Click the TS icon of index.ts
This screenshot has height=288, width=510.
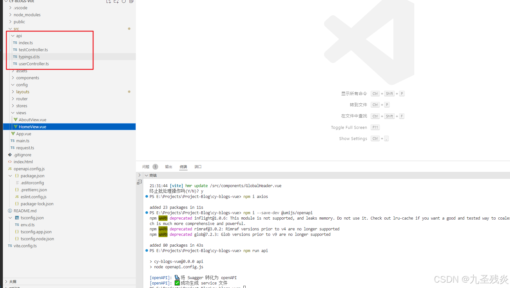pos(15,43)
